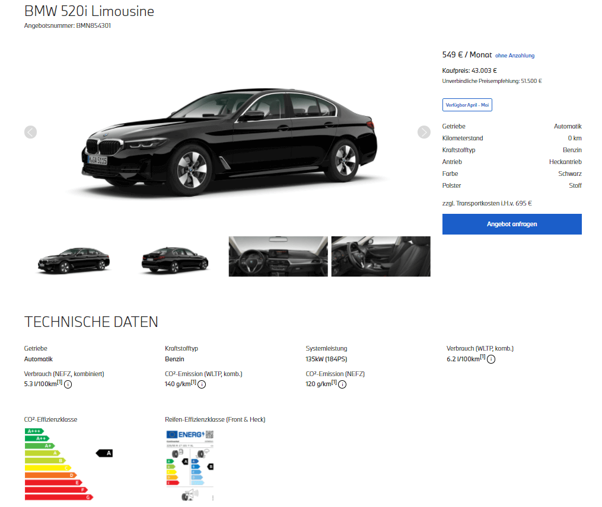
Task: Click the Verfügbar April - Mai badge
Action: click(x=467, y=105)
